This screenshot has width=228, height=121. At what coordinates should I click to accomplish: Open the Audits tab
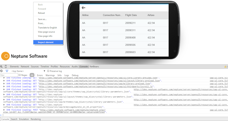75,67
